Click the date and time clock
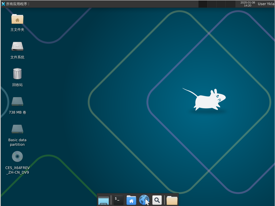The height and width of the screenshot is (206, 275). tap(248, 4)
